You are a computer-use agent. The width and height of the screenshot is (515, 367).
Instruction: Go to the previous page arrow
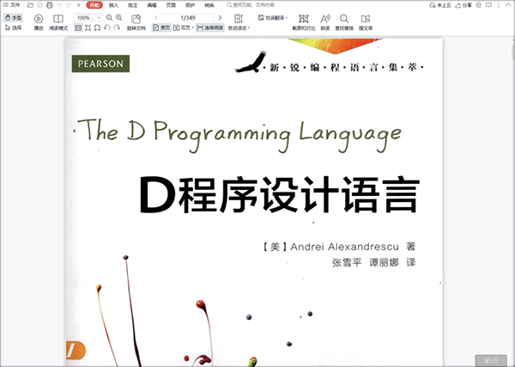tap(156, 18)
